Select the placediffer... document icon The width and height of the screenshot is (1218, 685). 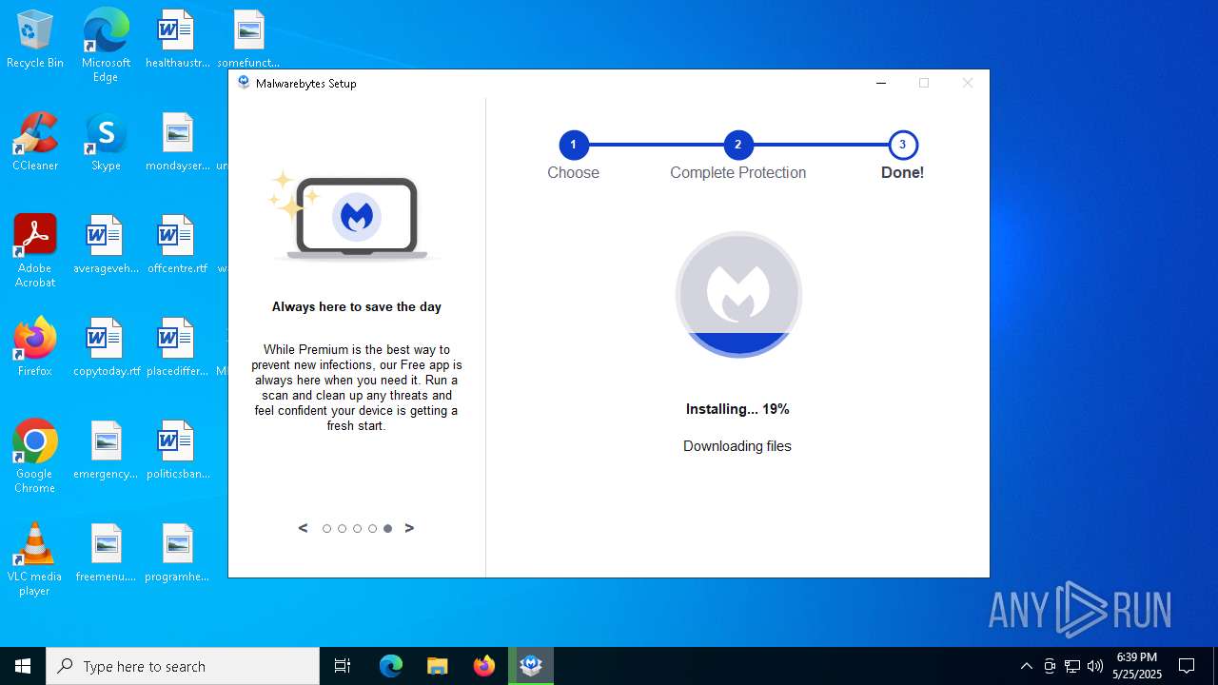point(177,348)
